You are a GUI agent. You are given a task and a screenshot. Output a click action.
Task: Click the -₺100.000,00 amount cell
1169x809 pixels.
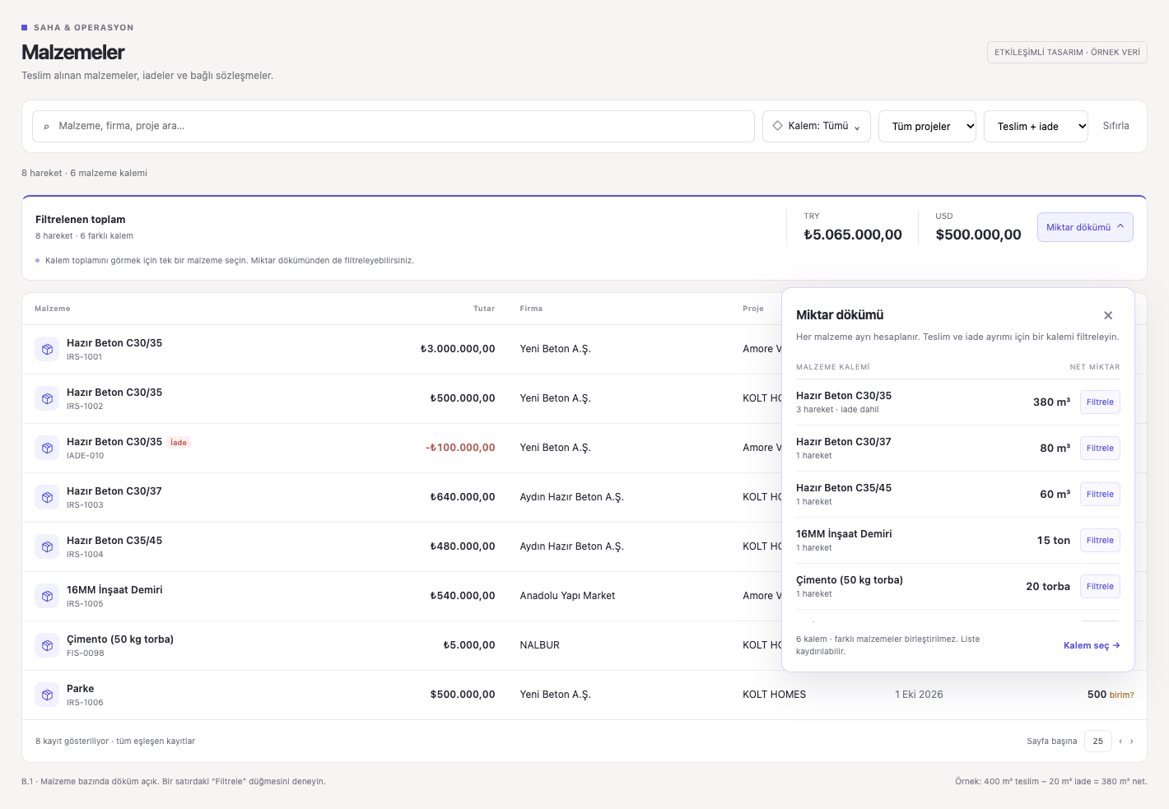point(460,448)
